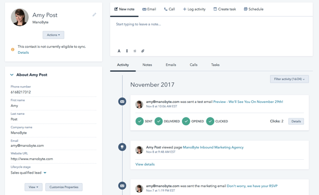The image size is (319, 195).
Task: Click Amy Post's large profile photo
Action: click(x=20, y=17)
